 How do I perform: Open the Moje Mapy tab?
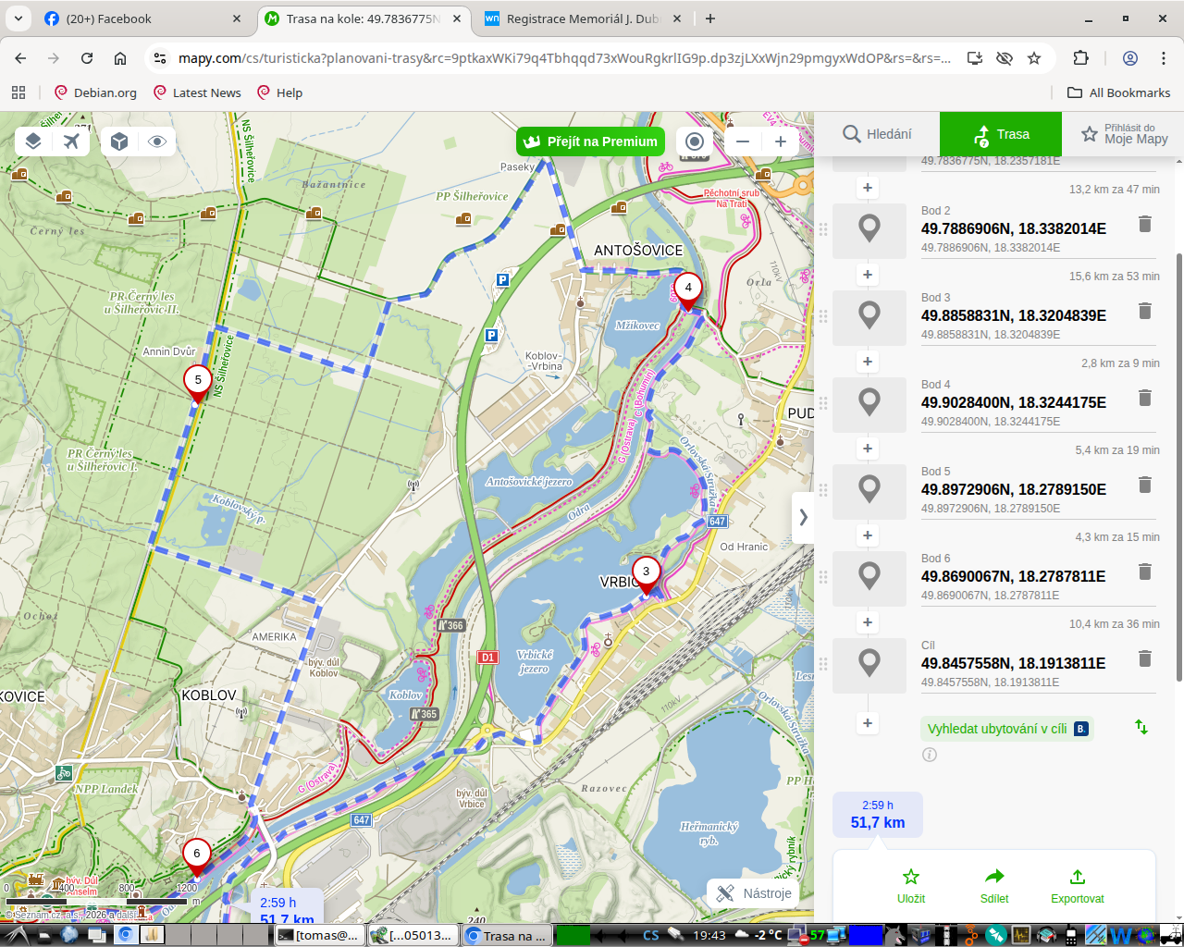(1123, 134)
